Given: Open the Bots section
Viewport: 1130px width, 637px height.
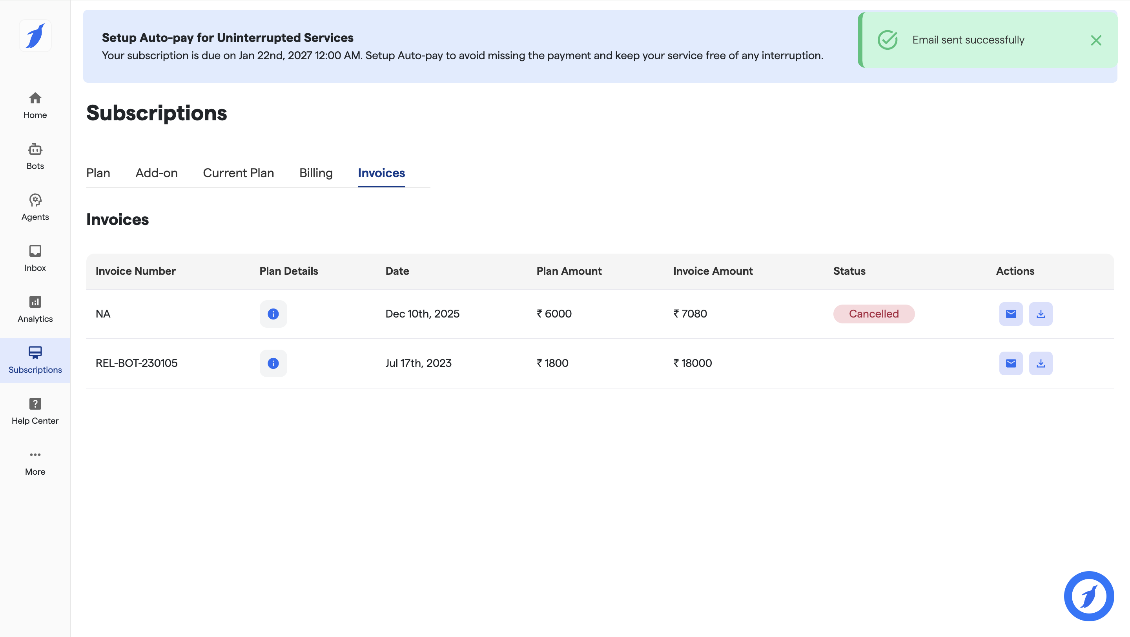Looking at the screenshot, I should [35, 156].
